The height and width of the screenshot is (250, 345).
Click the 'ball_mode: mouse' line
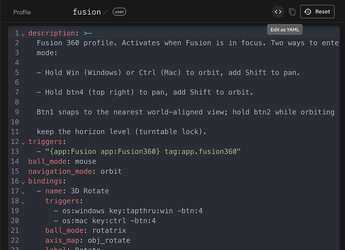(62, 161)
